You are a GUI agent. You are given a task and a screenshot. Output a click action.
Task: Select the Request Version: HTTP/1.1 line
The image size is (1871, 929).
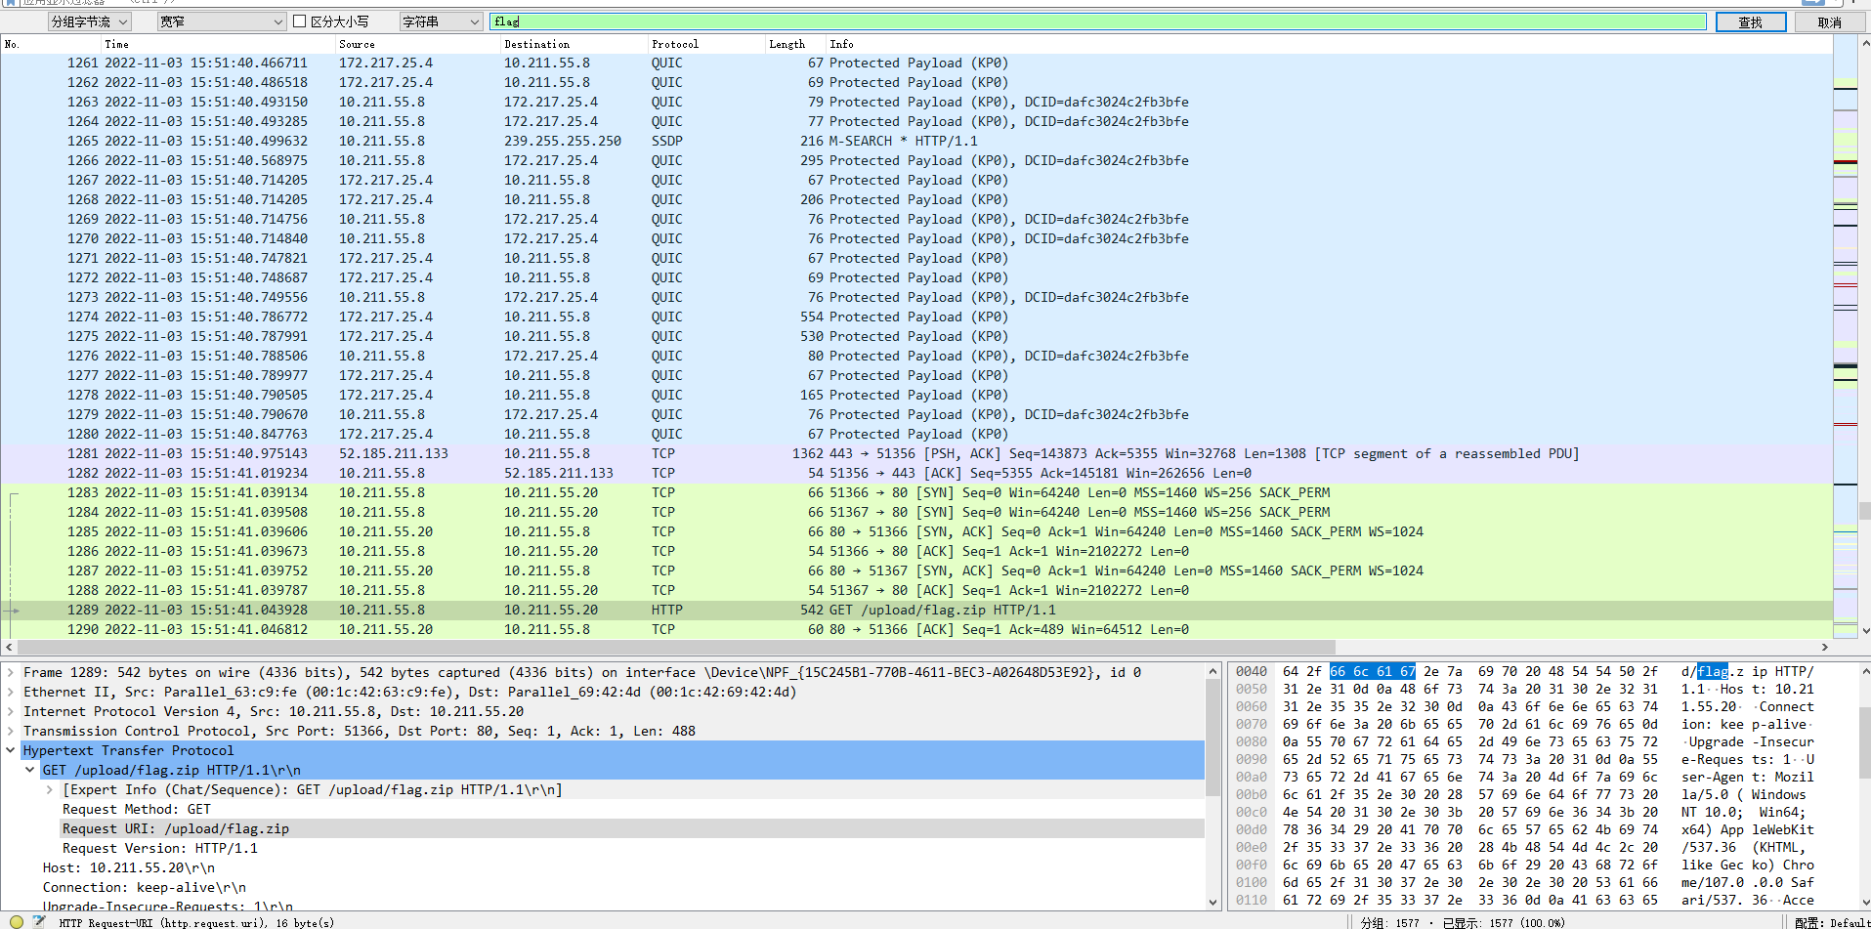click(x=160, y=848)
